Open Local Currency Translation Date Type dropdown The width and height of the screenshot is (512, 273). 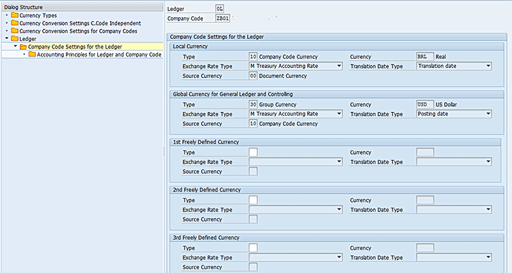click(x=488, y=66)
